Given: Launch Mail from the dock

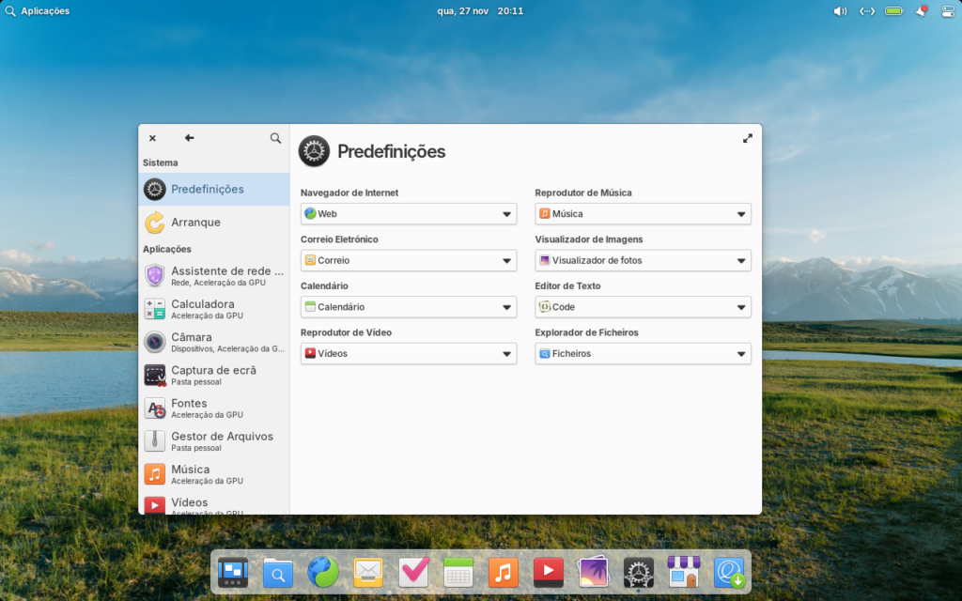Looking at the screenshot, I should tap(368, 572).
